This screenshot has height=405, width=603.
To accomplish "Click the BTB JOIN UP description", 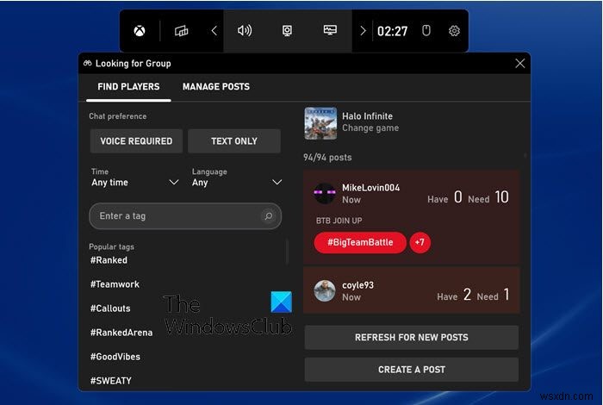I will [x=339, y=221].
